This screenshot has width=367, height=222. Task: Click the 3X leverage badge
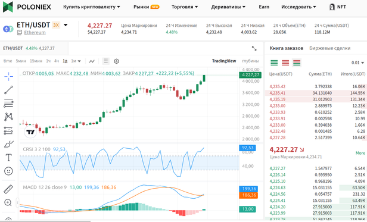pos(56,25)
